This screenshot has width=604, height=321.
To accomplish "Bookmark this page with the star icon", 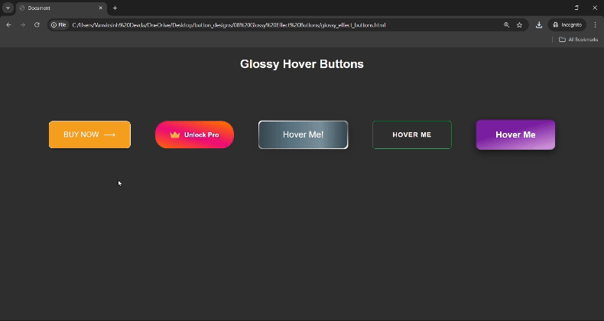I will [520, 25].
